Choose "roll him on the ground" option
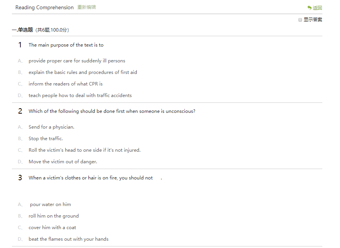340x248 pixels. (53, 216)
